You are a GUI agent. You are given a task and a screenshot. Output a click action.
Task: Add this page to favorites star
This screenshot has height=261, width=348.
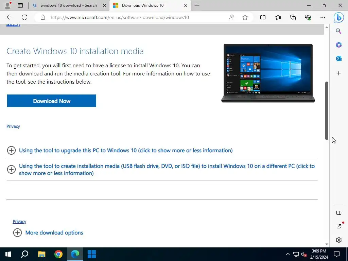pos(245,17)
